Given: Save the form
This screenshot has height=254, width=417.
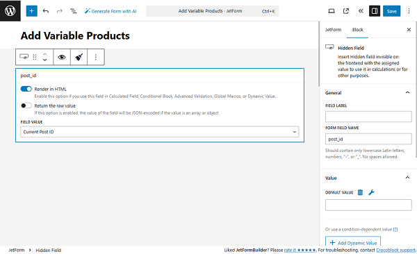Looking at the screenshot, I should 391,11.
